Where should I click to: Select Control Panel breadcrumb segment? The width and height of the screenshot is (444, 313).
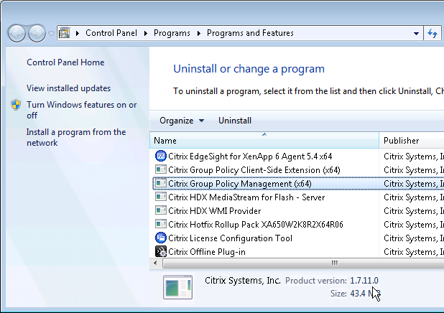[111, 33]
